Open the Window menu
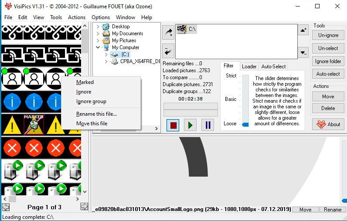 126,17
